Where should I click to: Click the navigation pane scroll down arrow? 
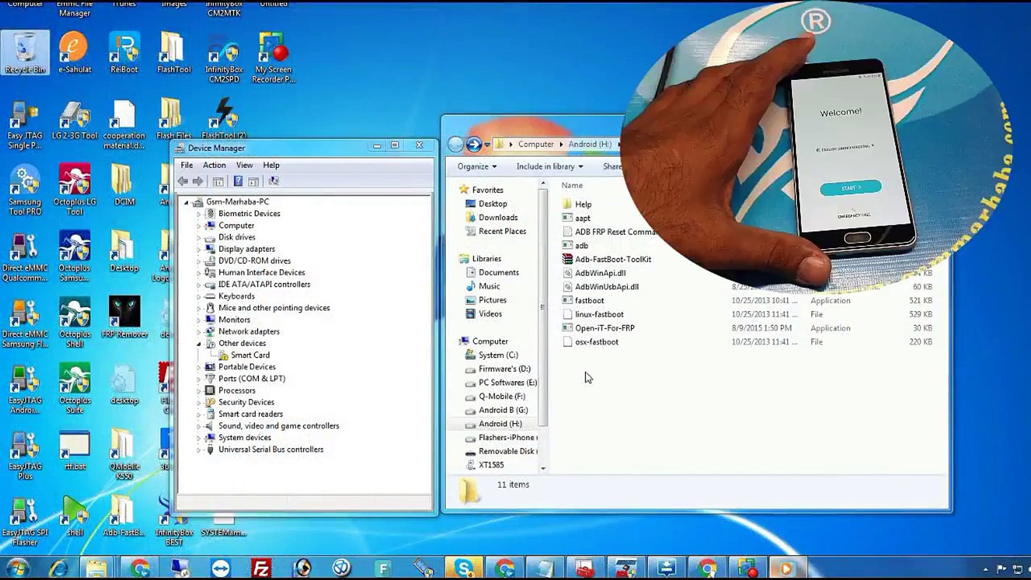[543, 468]
